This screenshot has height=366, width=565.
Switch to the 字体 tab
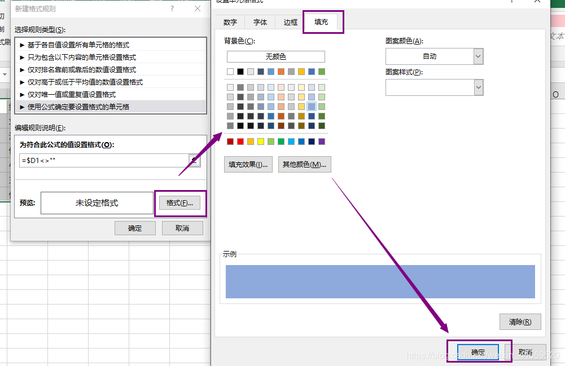pos(260,23)
